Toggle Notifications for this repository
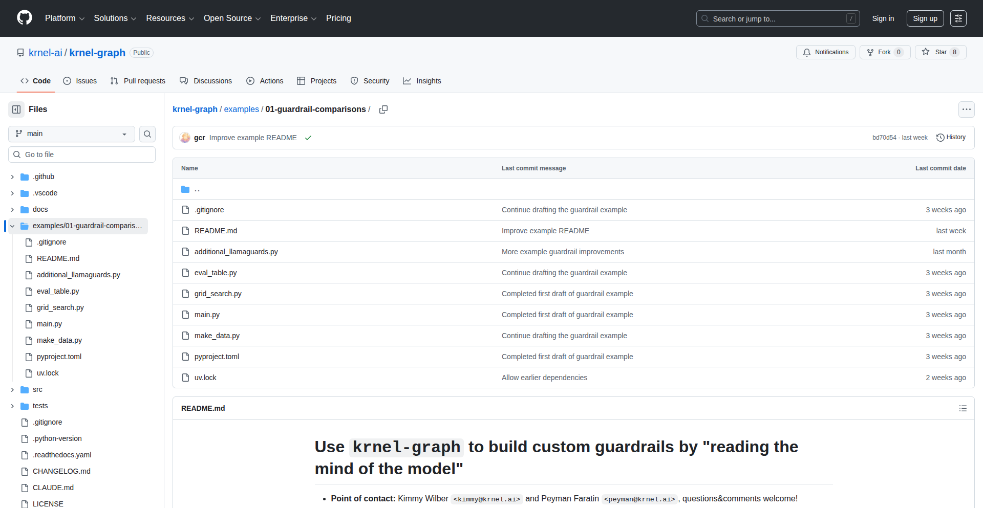The height and width of the screenshot is (508, 983). point(825,52)
